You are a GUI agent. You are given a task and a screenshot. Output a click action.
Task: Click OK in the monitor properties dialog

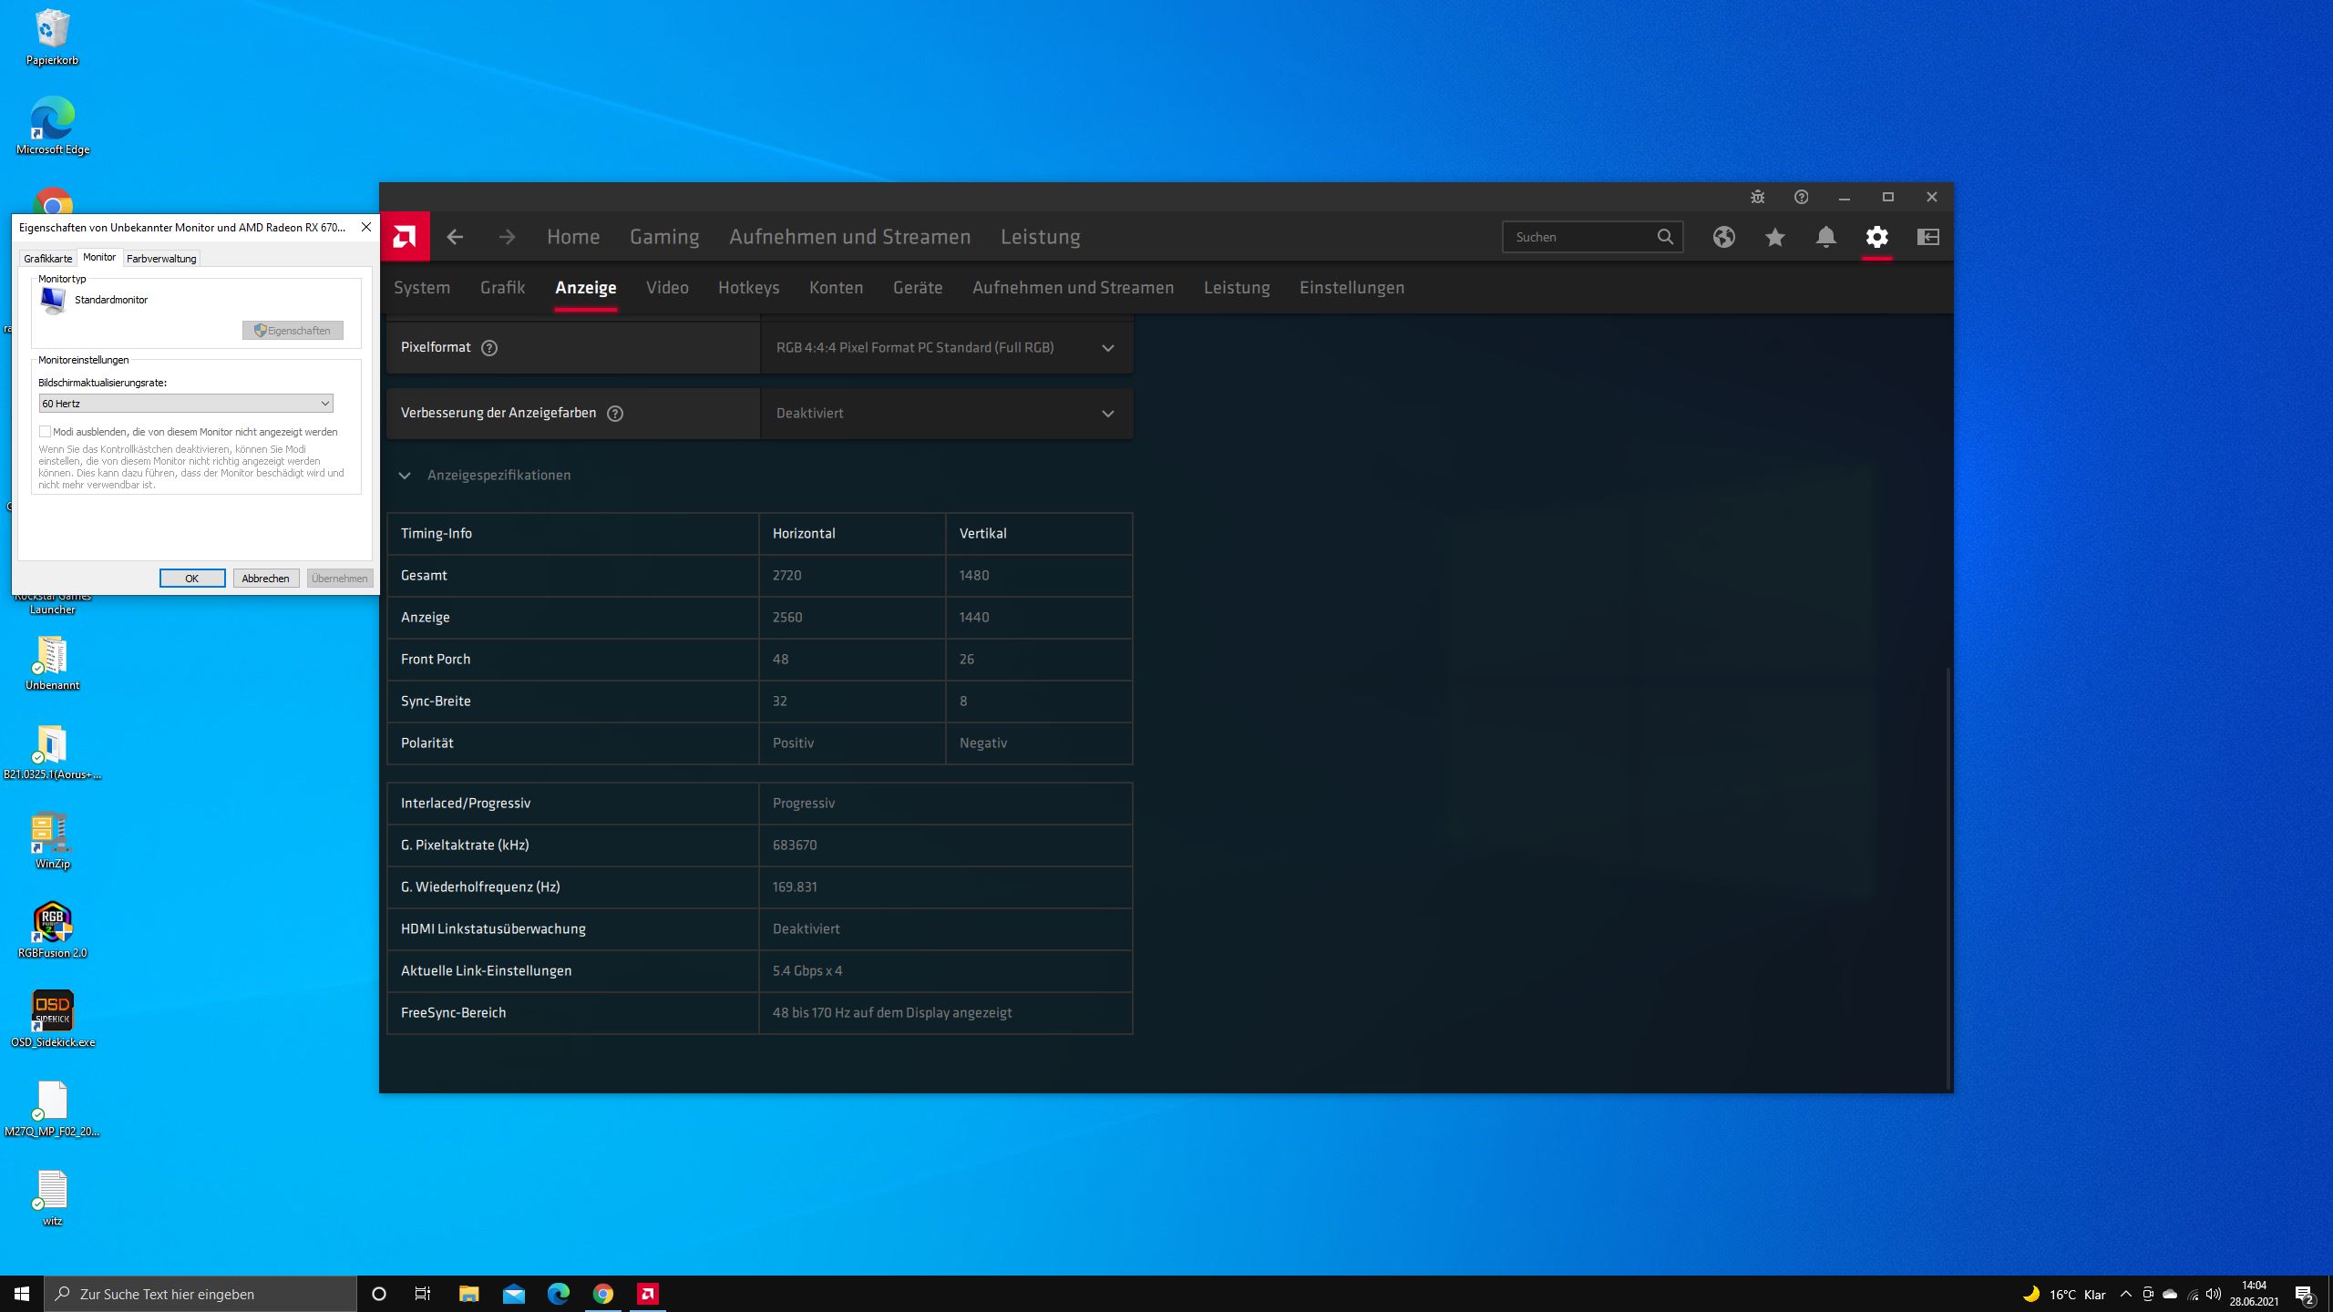click(x=191, y=579)
